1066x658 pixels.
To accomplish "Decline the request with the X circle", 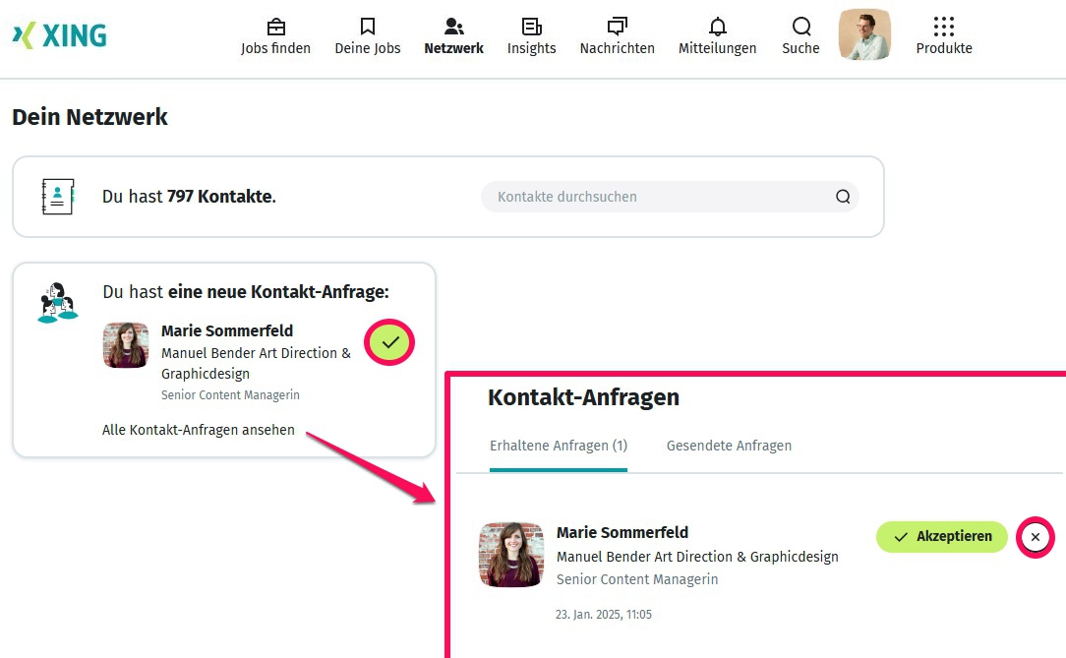I will (x=1035, y=537).
